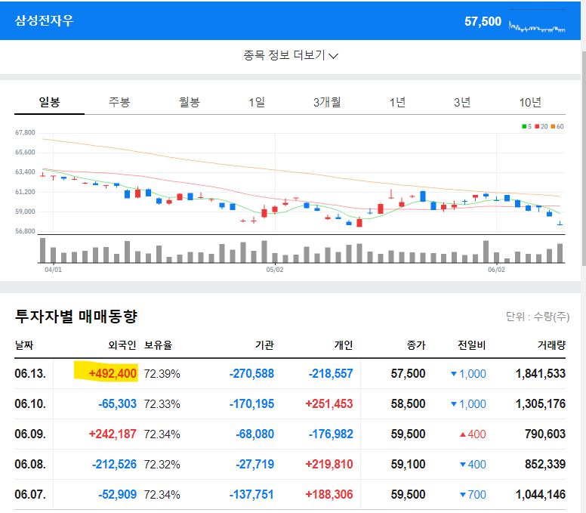This screenshot has width=586, height=513.
Task: Click institution value -270,588
Action: click(251, 373)
